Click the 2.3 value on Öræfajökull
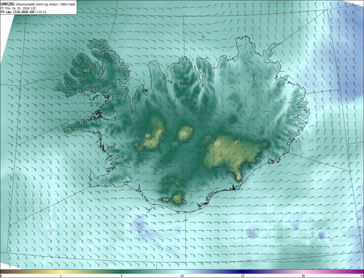The width and height of the screenshot is (364, 278). coord(239,178)
